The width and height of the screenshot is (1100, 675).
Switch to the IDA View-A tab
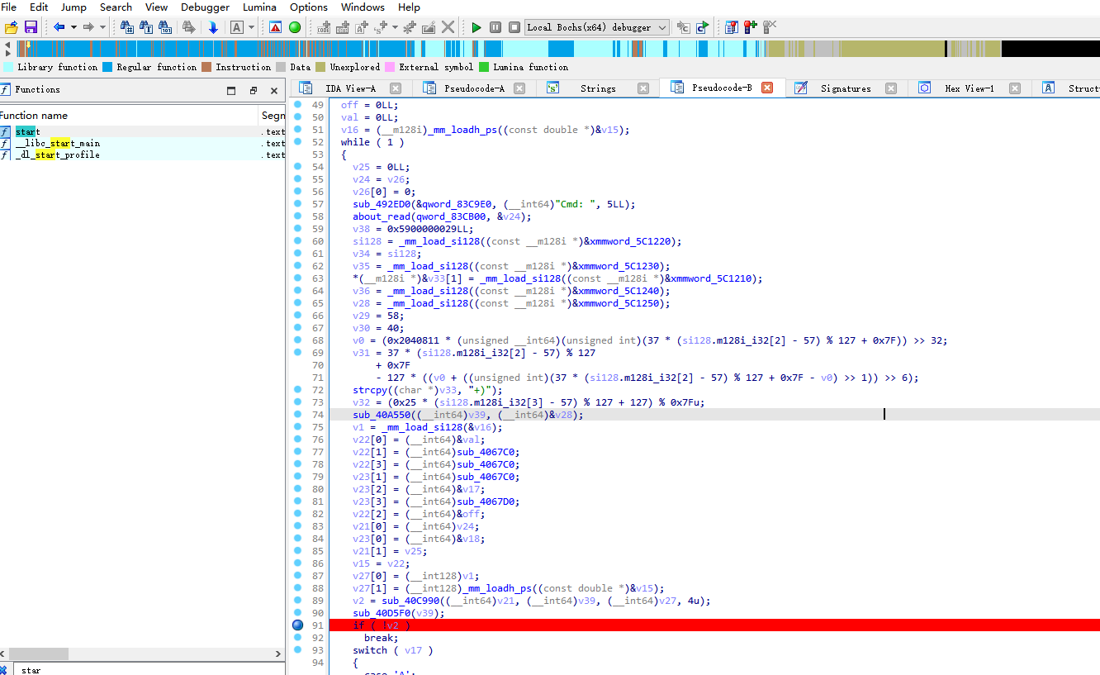pos(350,88)
